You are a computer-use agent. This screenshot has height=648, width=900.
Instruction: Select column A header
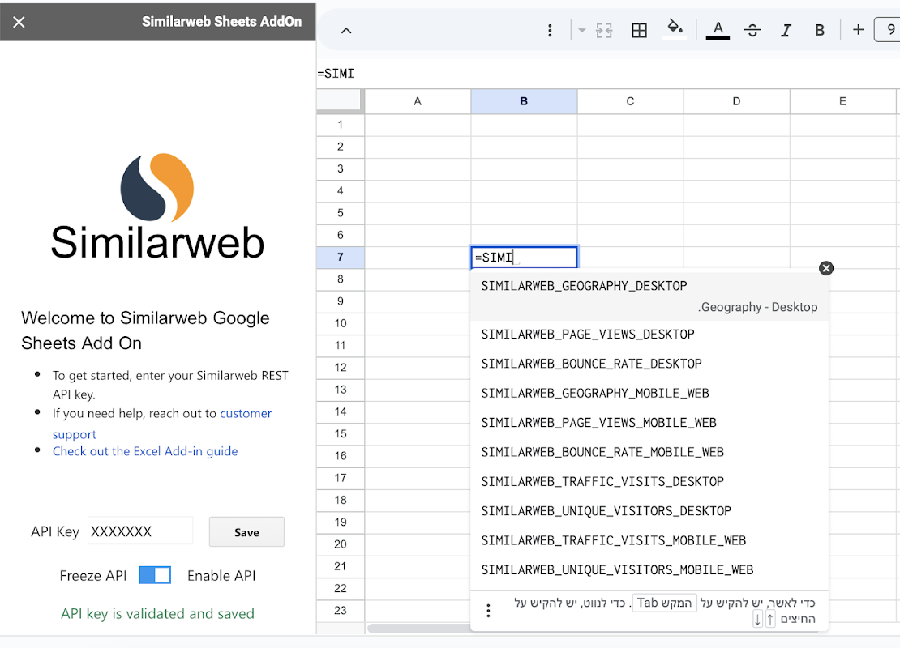418,101
